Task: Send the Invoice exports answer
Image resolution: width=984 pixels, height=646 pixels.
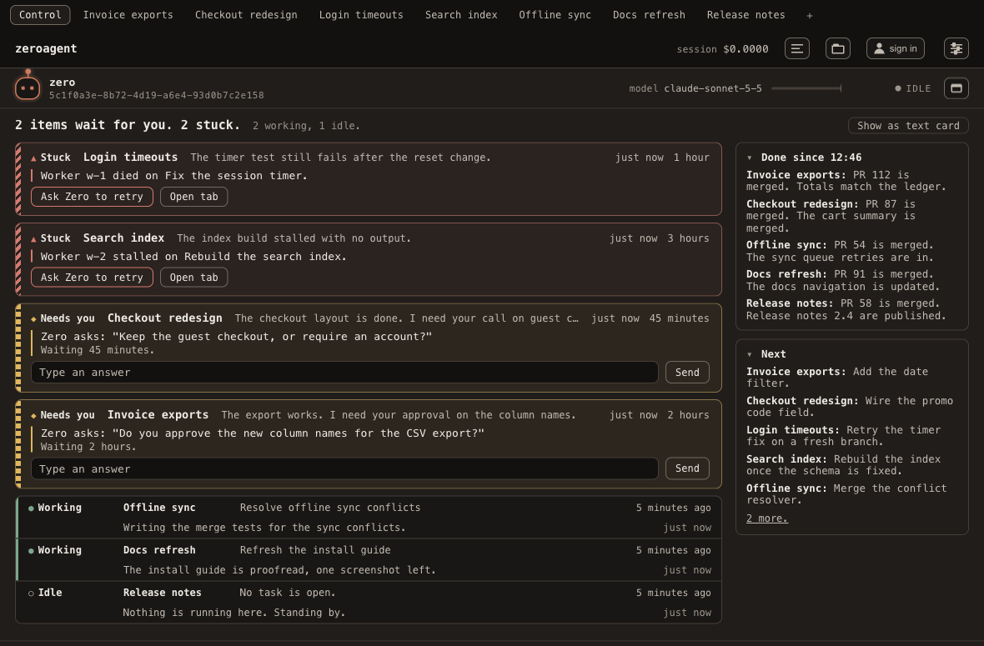Action: click(687, 468)
